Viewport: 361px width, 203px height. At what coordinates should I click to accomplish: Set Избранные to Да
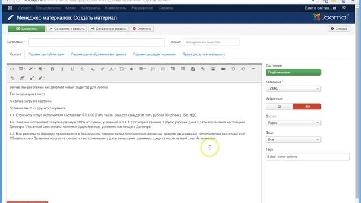279,107
